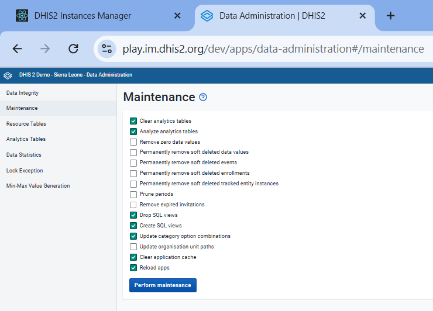This screenshot has width=433, height=311.
Task: Check Permanently remove soft deleted events
Action: pyautogui.click(x=133, y=163)
